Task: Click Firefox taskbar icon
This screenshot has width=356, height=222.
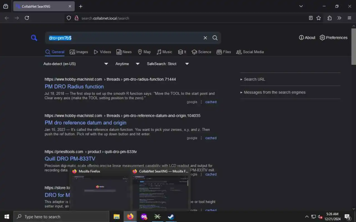Action: click(x=130, y=217)
